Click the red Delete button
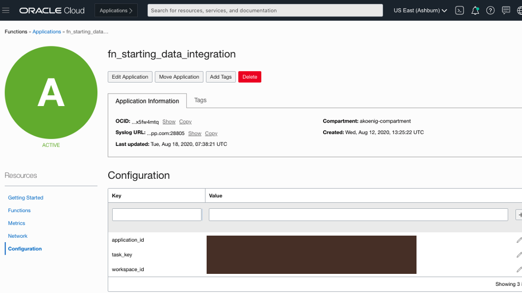522x293 pixels. [250, 77]
